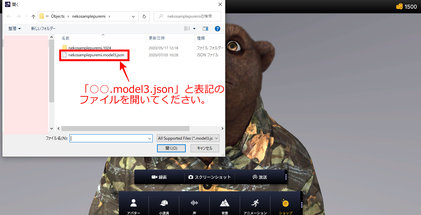Viewport: 421px width, 215px height.
Task: Take a スクリーンショット with the camera button
Action: (x=209, y=177)
